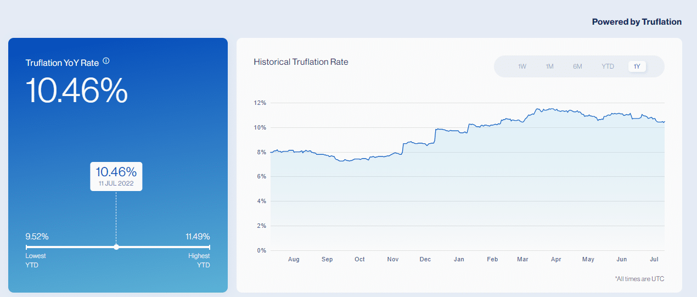The width and height of the screenshot is (697, 297).
Task: Click the 9.52% lowest YTD value
Action: 37,237
